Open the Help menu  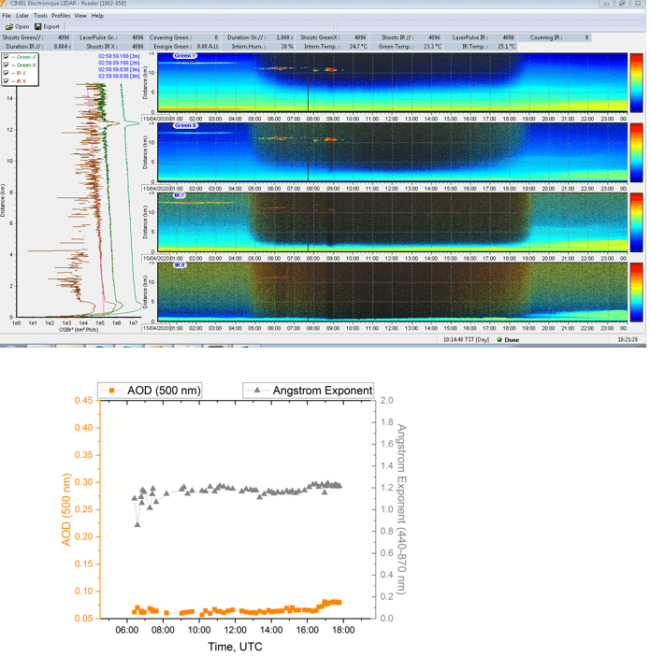tap(97, 16)
